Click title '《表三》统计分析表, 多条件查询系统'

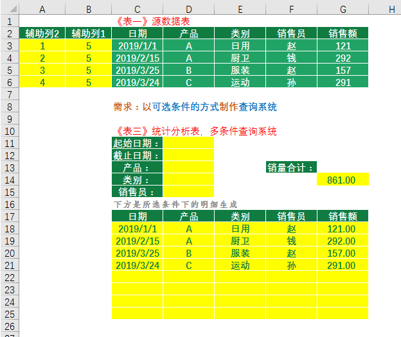coord(197,131)
